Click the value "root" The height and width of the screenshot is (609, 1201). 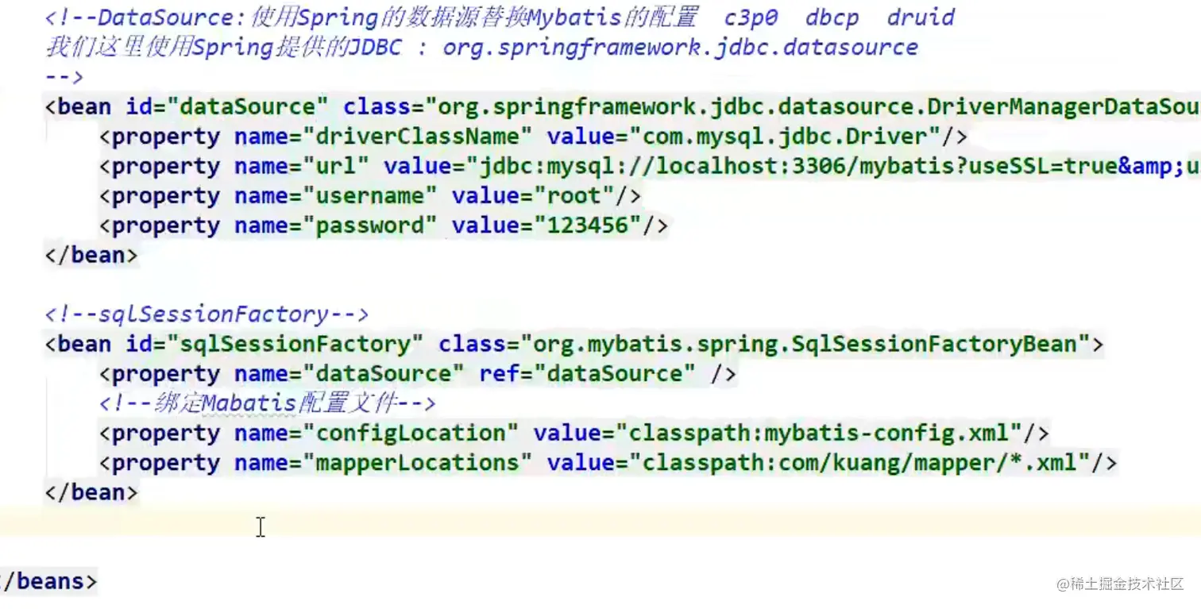pyautogui.click(x=574, y=196)
